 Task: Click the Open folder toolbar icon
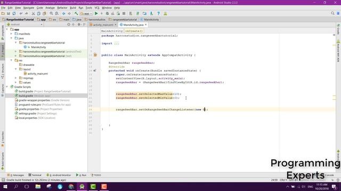point(3,13)
